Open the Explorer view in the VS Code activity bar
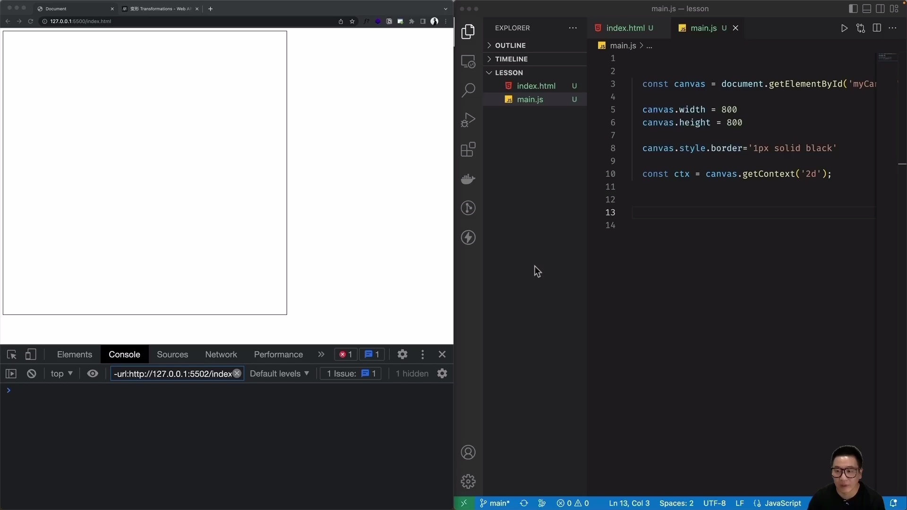This screenshot has width=907, height=510. [468, 32]
